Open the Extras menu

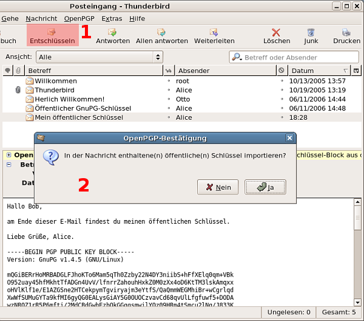click(x=112, y=18)
